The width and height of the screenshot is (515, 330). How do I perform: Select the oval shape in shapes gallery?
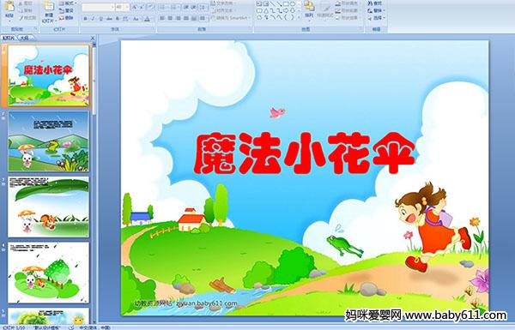[294, 4]
